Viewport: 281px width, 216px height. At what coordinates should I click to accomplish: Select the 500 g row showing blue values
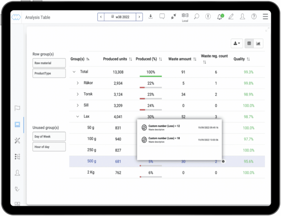92,161
